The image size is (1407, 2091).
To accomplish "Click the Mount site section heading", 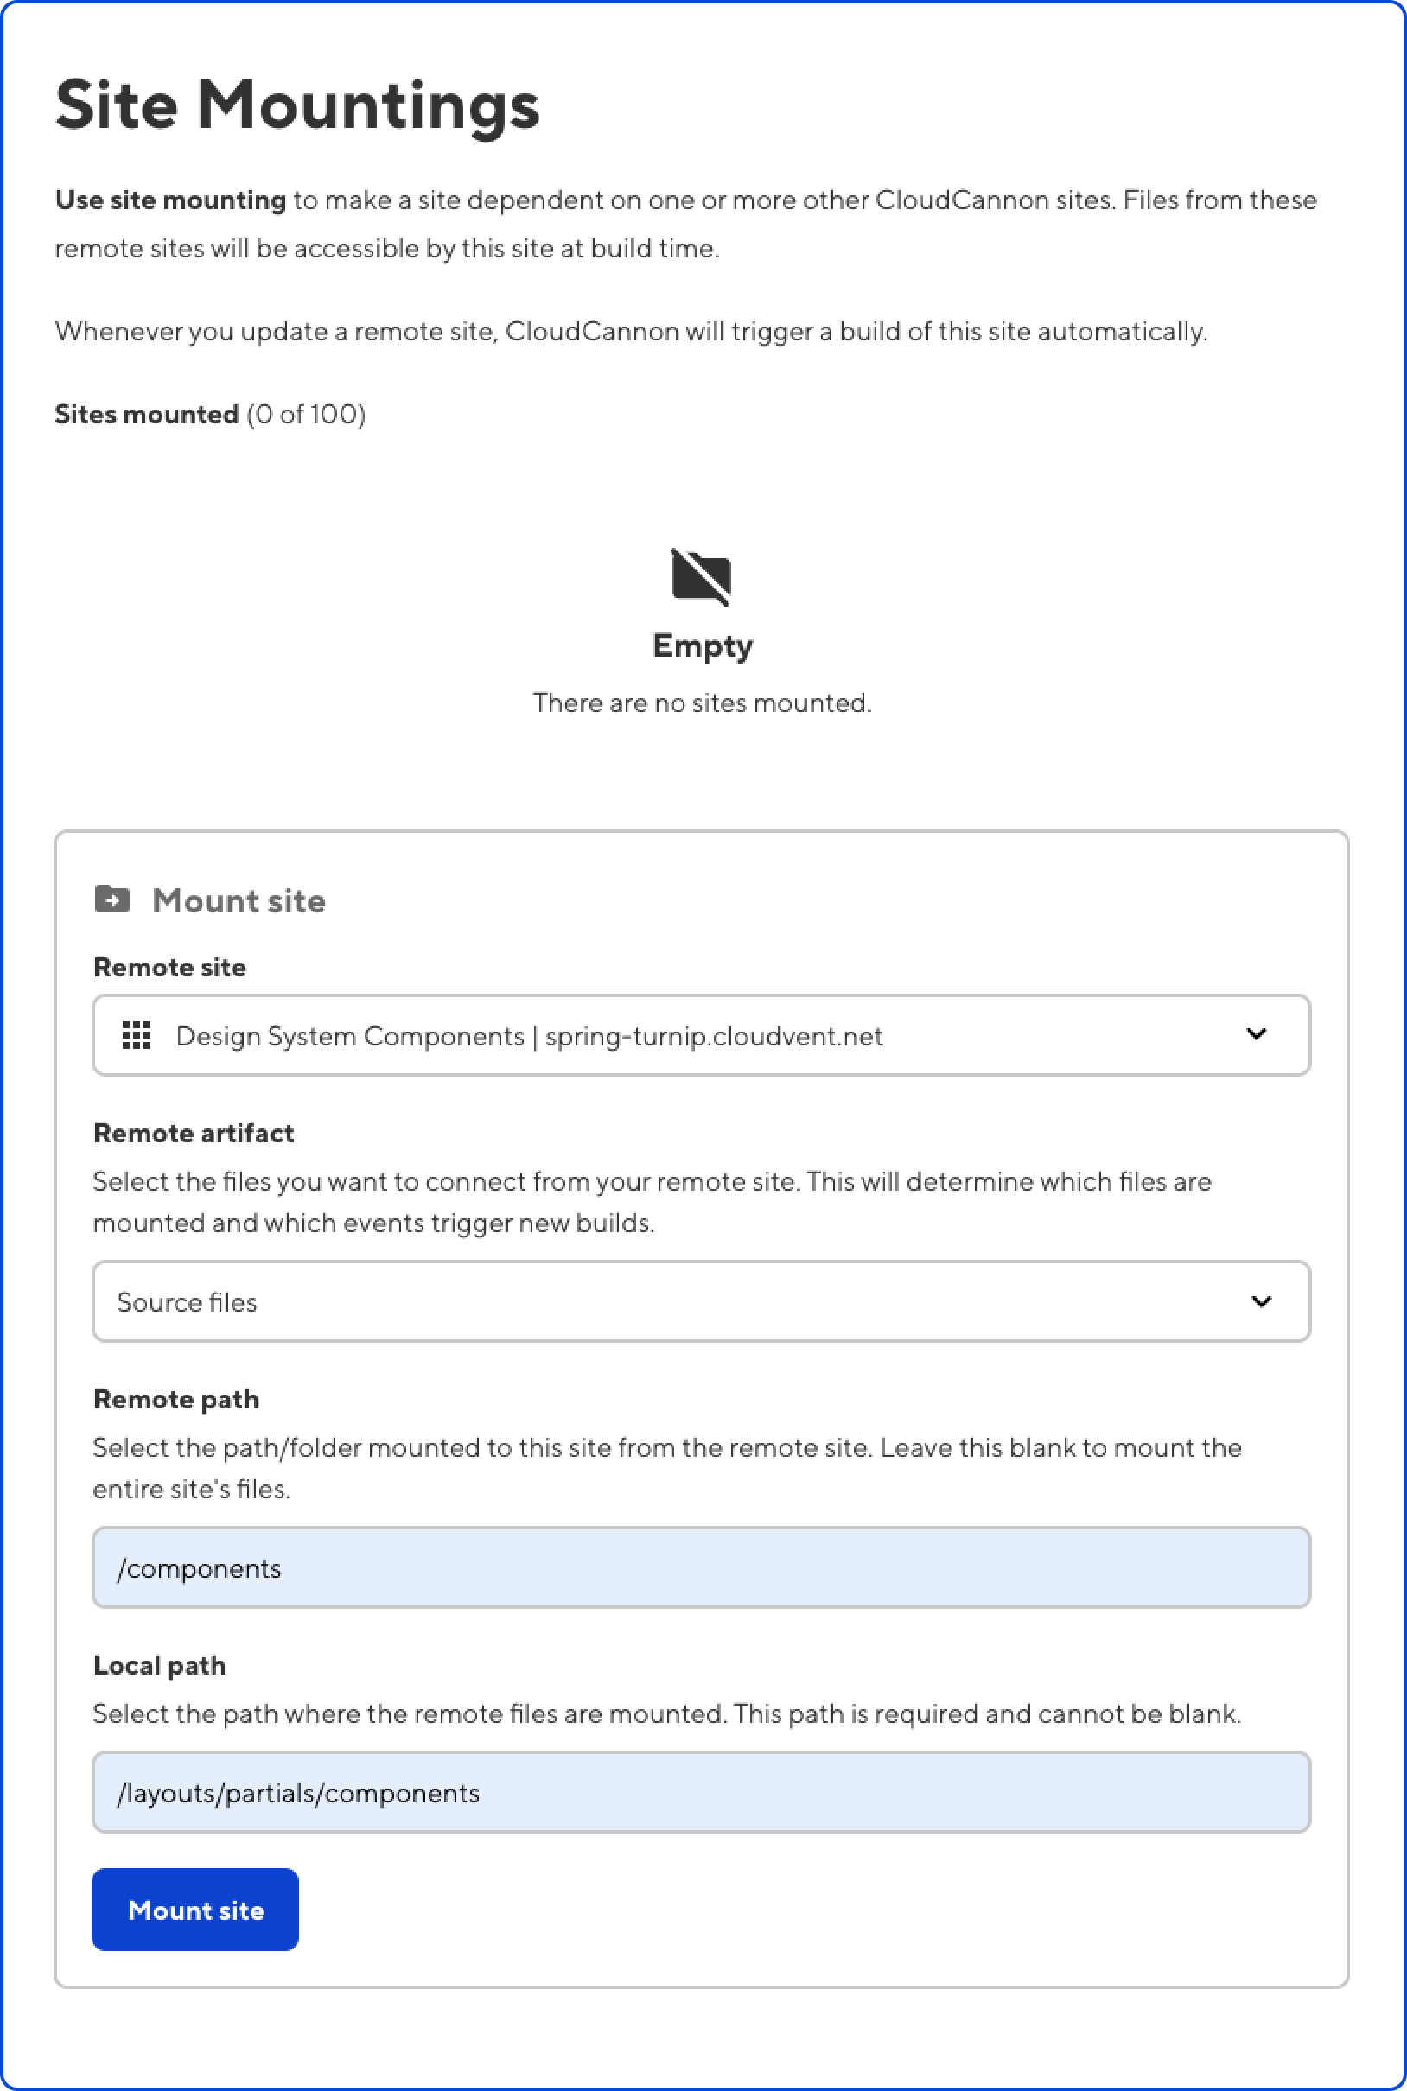I will tap(238, 900).
